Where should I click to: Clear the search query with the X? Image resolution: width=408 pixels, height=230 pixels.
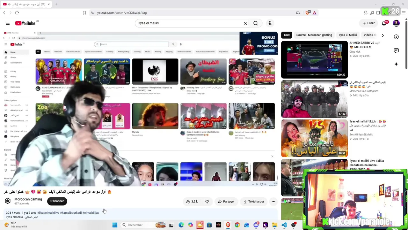(245, 23)
